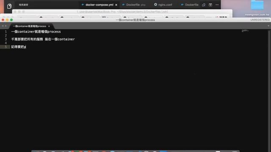The image size is (271, 152).
Task: Place the cursor on line 5 text '記得要把p'
Action: point(19,47)
